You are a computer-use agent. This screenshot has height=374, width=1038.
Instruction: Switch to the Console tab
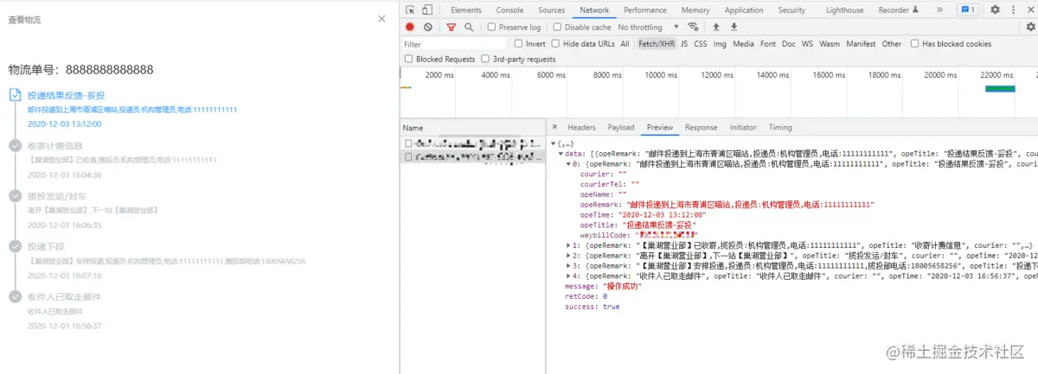pos(509,10)
